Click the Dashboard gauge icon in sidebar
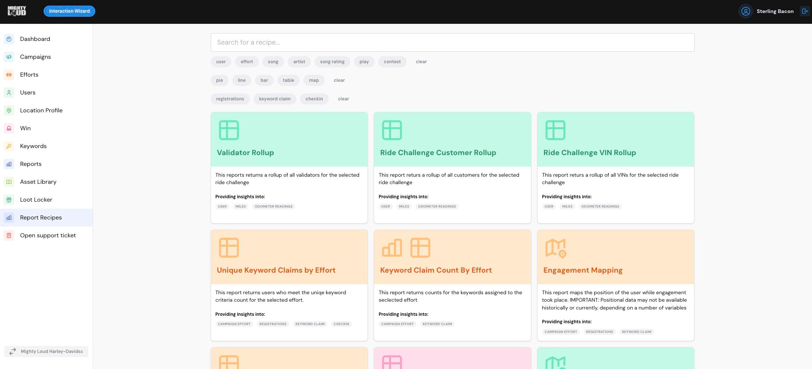The width and height of the screenshot is (812, 369). [9, 39]
